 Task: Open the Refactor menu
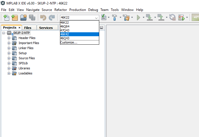(x=61, y=10)
